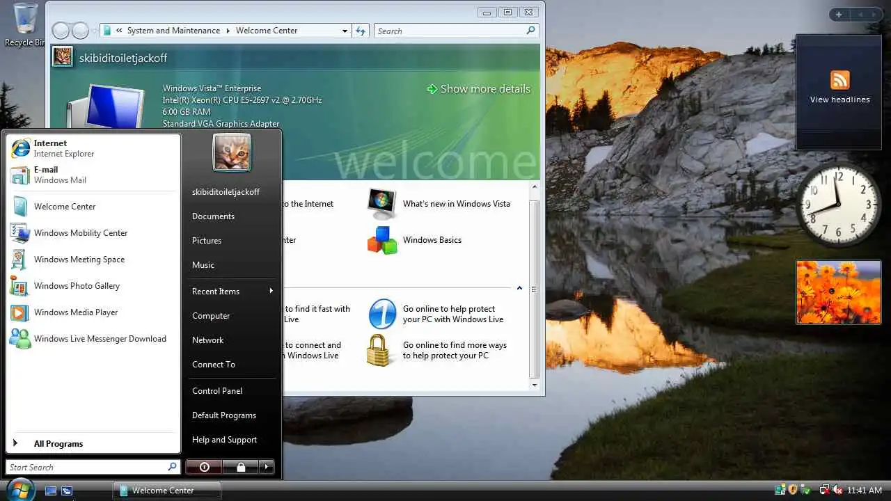Click the muted volume tray icon
Screen dimensions: 891x501
[837, 490]
